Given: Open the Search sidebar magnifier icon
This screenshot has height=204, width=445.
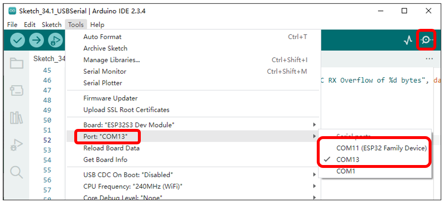Looking at the screenshot, I should [x=16, y=172].
